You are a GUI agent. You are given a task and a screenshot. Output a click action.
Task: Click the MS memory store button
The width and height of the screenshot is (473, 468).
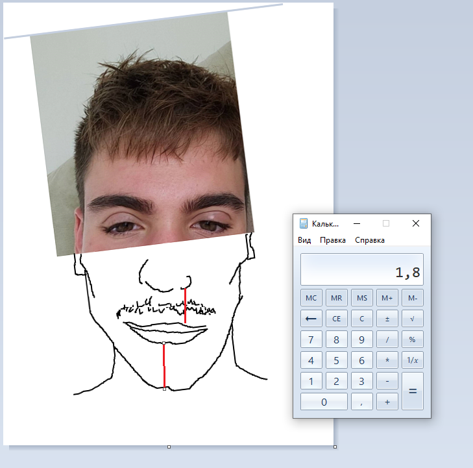click(361, 298)
